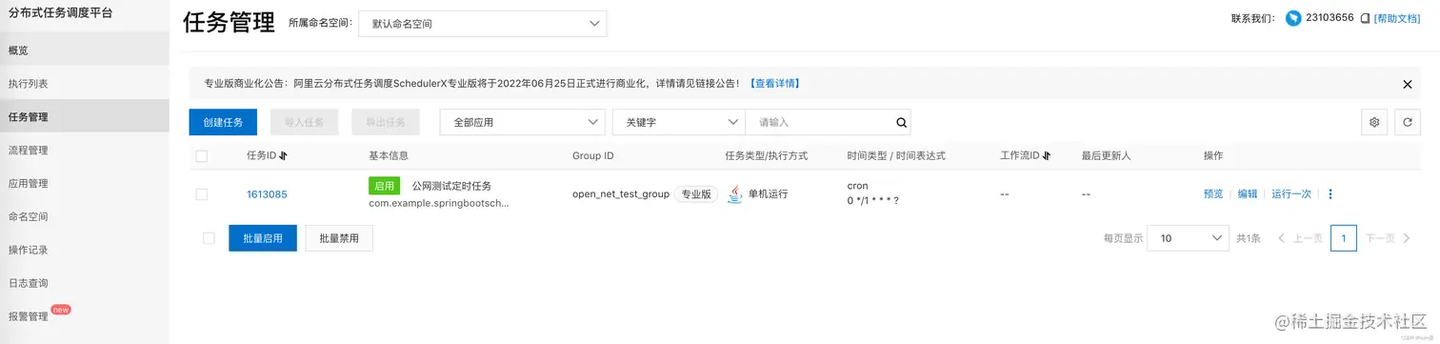Screen dimensions: 1440x344
Task: Go to next page arrow 下一页
Action: (x=1408, y=238)
